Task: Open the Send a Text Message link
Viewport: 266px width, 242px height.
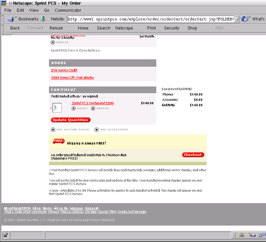Action: coord(132,211)
